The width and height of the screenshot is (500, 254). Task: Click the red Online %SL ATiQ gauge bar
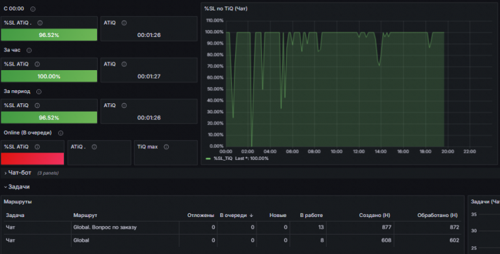pyautogui.click(x=32, y=159)
